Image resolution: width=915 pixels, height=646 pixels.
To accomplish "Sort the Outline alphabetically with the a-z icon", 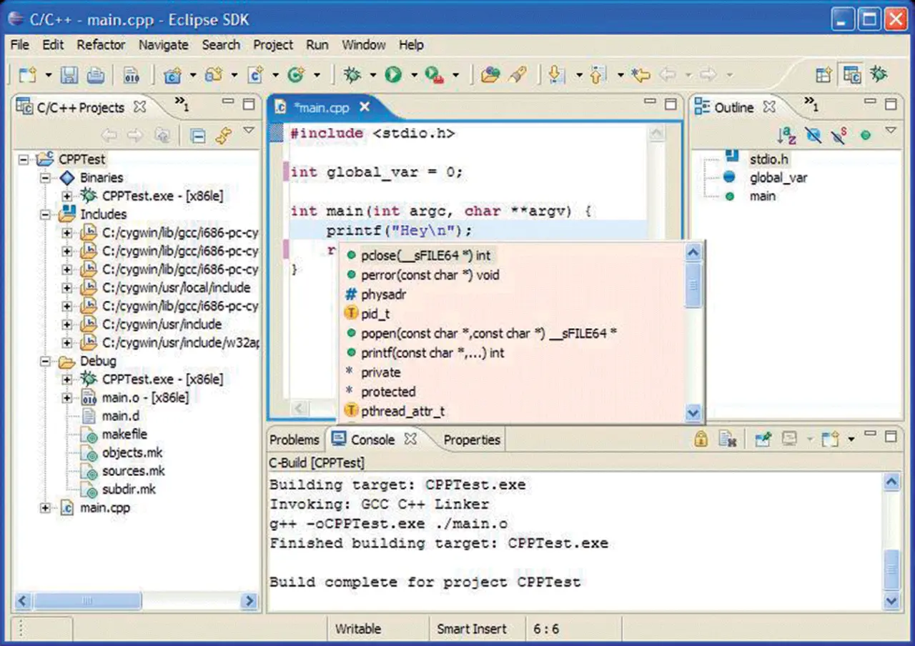I will pyautogui.click(x=786, y=135).
